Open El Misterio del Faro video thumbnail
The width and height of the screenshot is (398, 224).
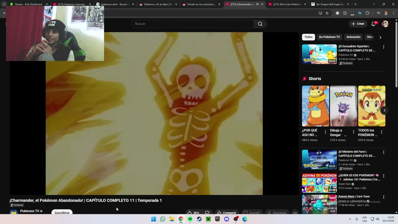coord(319,160)
